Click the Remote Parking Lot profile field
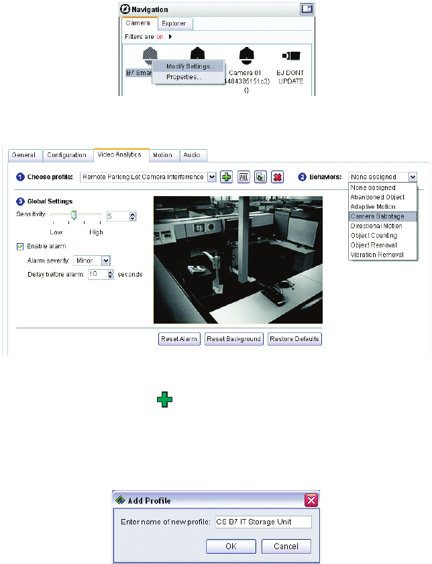 coord(144,177)
